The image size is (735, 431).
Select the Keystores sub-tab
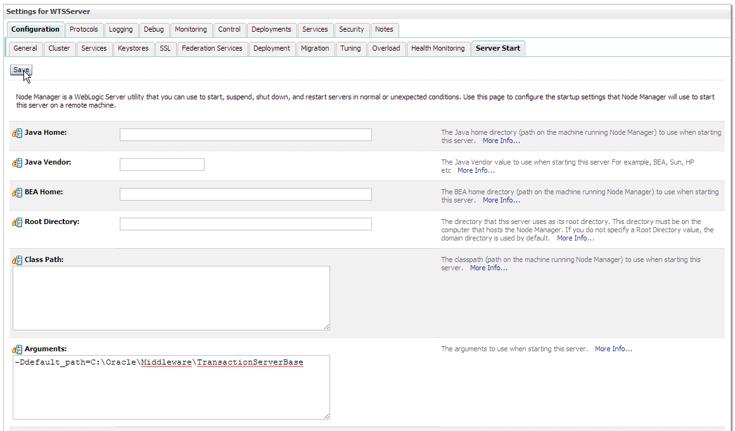pyautogui.click(x=133, y=49)
